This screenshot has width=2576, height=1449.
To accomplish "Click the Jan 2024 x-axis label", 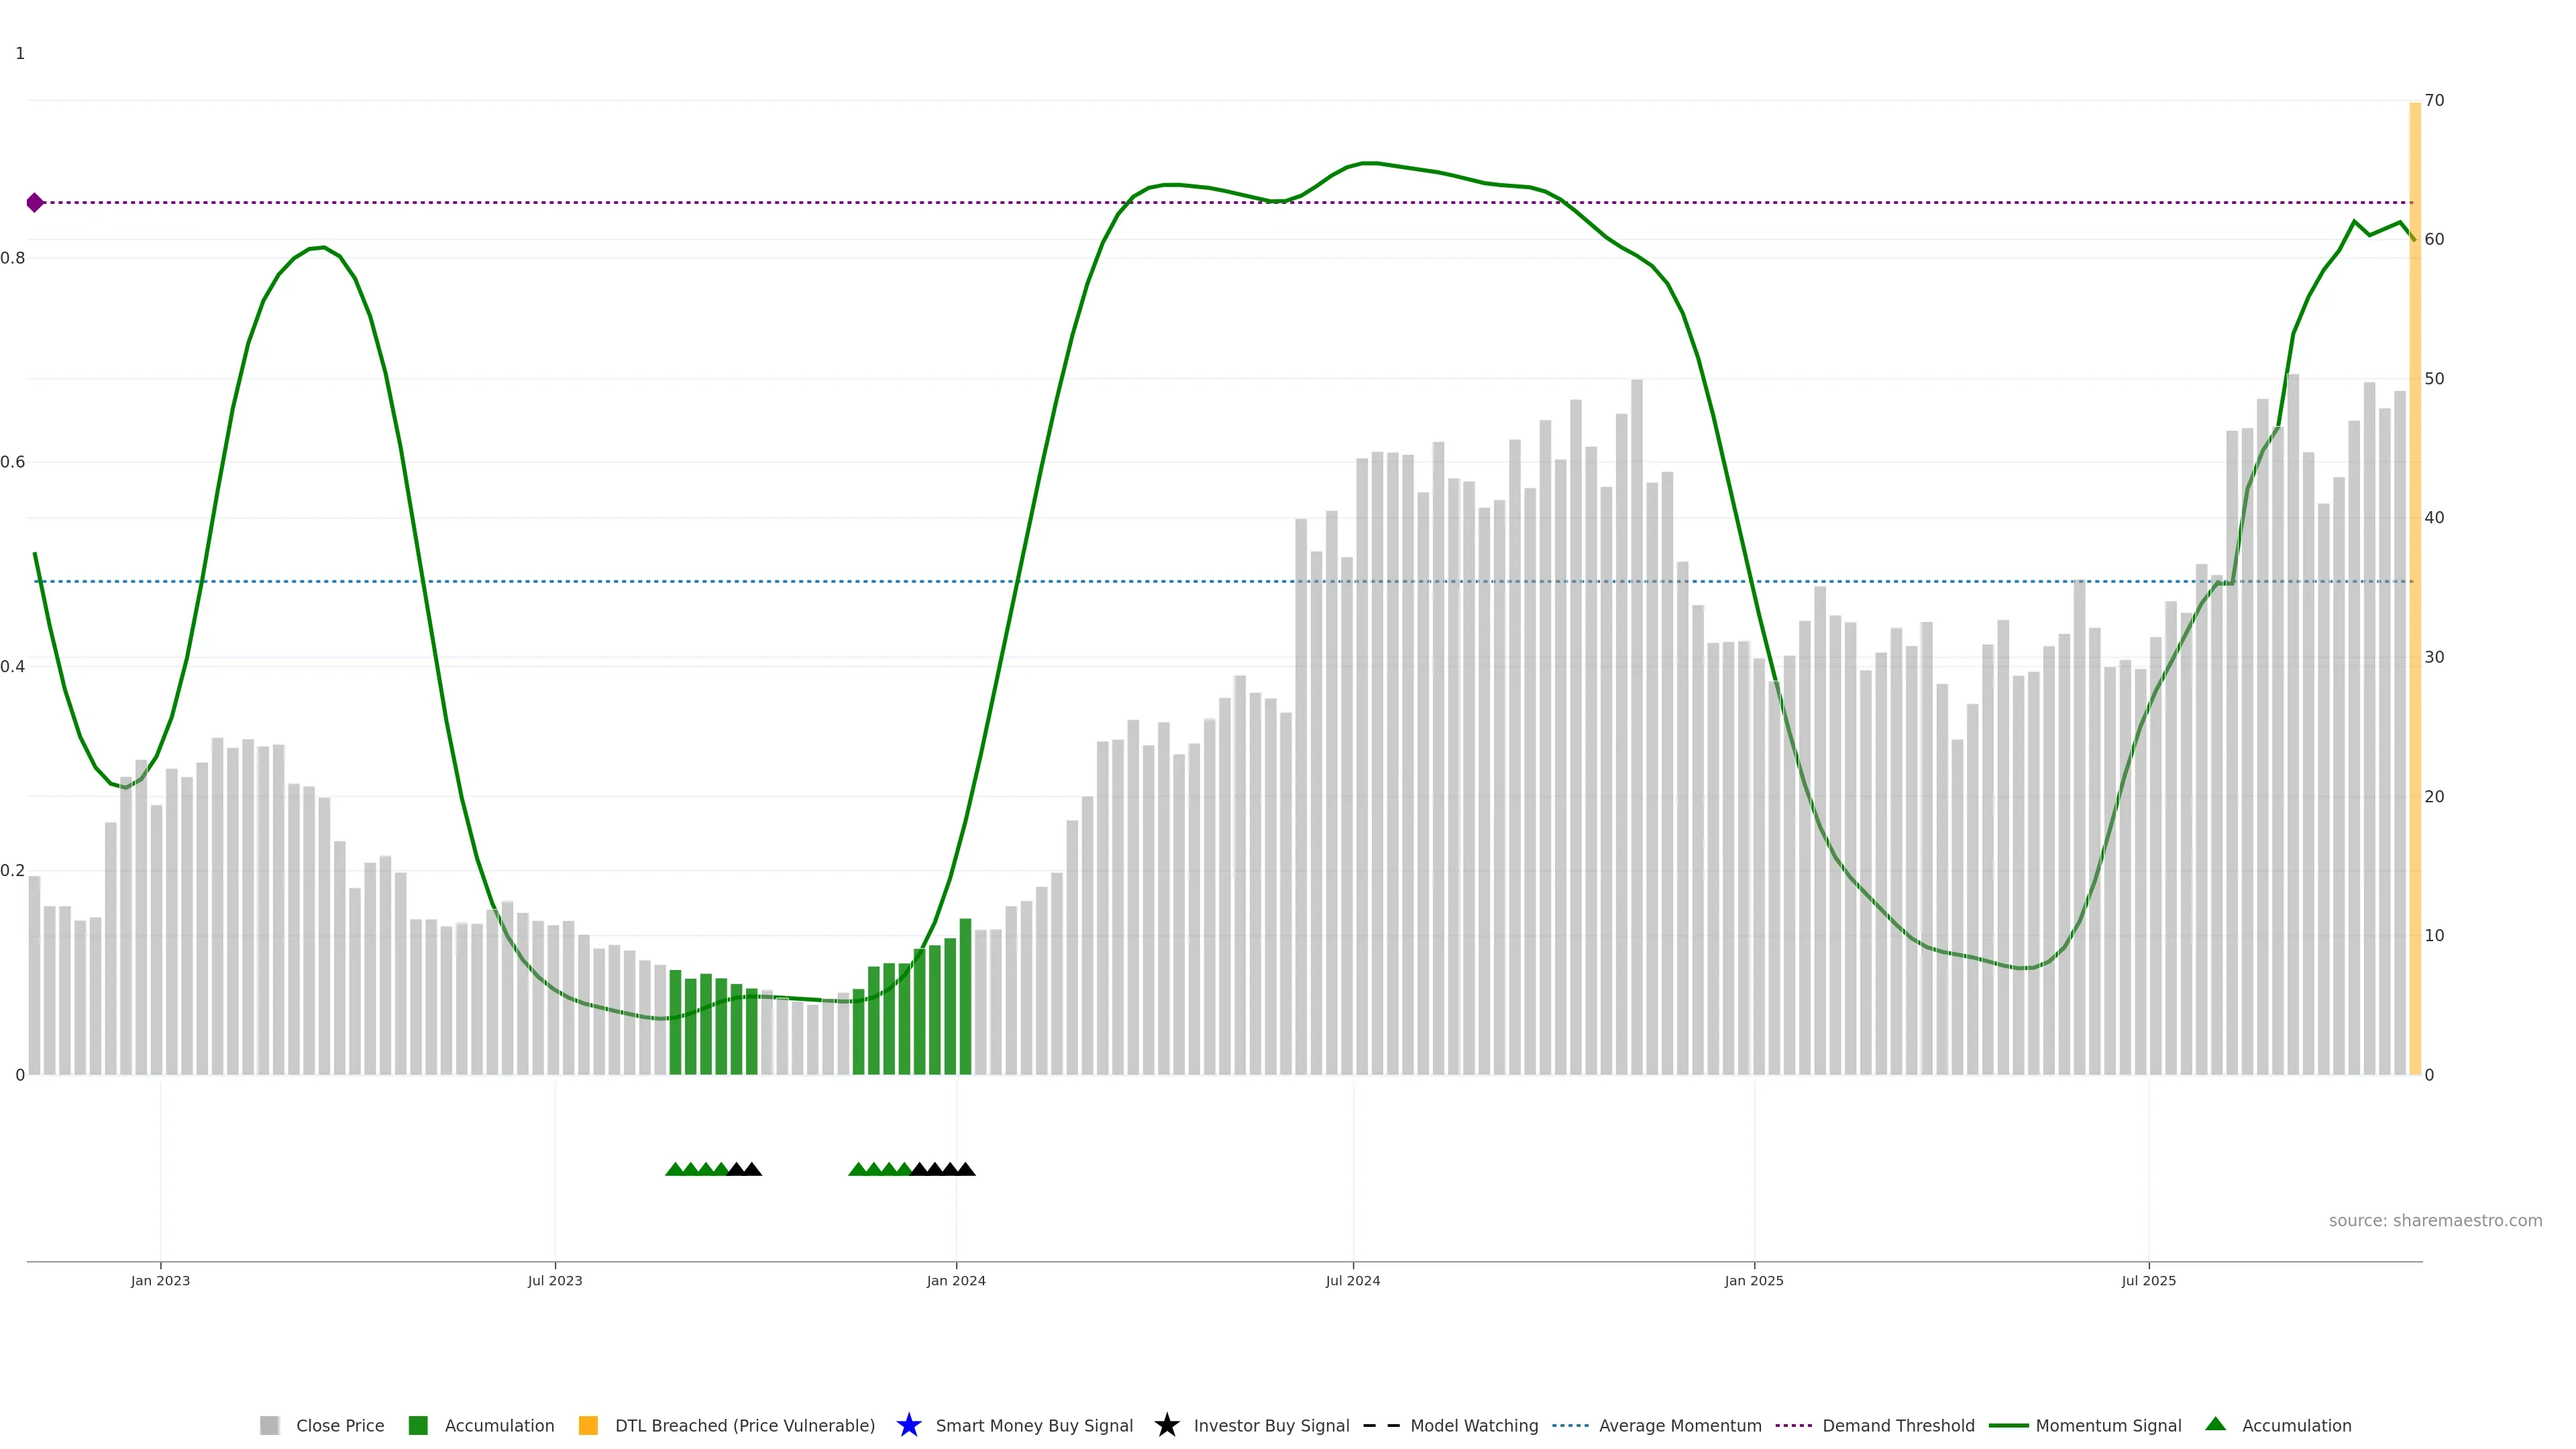I will click(956, 1281).
